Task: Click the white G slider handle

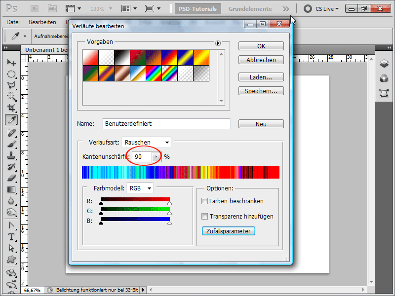Action: pos(169,213)
